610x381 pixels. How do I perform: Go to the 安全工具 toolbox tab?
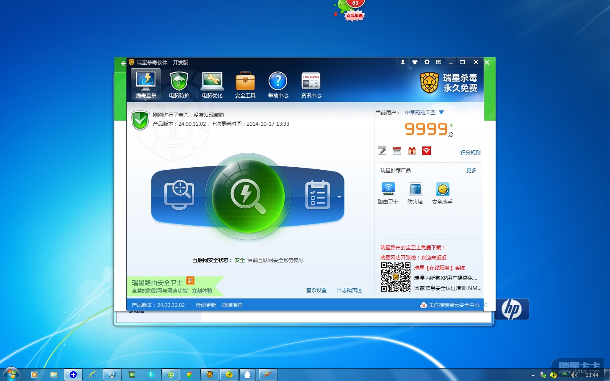245,84
